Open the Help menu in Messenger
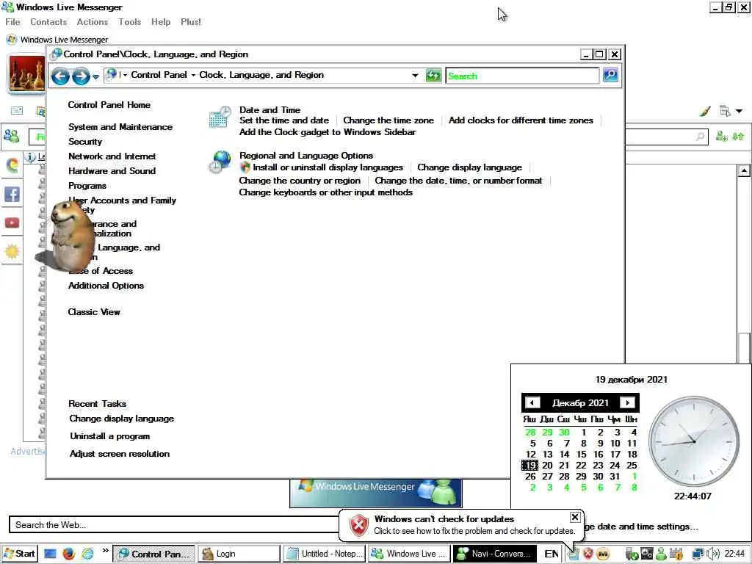This screenshot has width=752, height=564. tap(161, 22)
